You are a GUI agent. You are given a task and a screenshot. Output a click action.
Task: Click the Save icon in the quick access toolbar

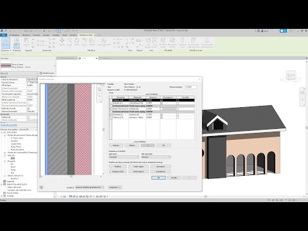[x=26, y=31]
